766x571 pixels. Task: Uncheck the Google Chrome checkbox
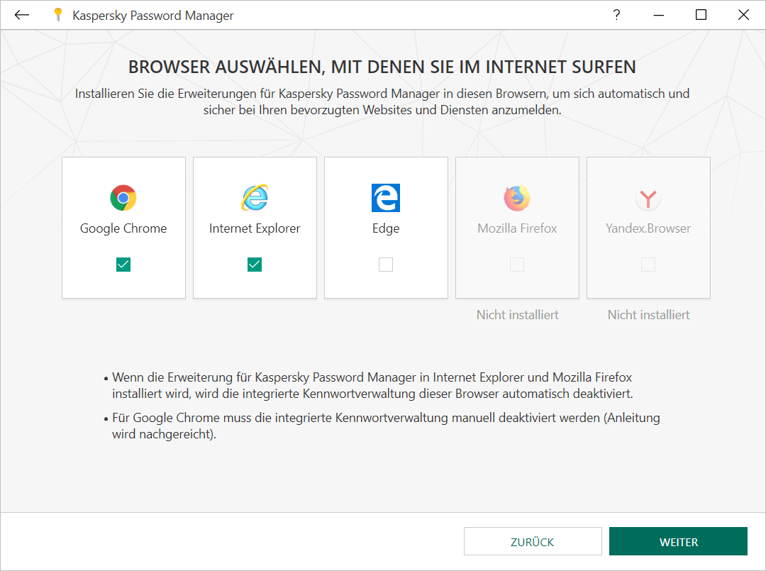pos(123,265)
